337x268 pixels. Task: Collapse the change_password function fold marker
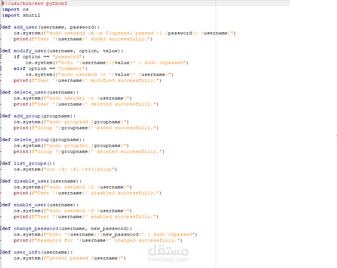(x=1, y=228)
